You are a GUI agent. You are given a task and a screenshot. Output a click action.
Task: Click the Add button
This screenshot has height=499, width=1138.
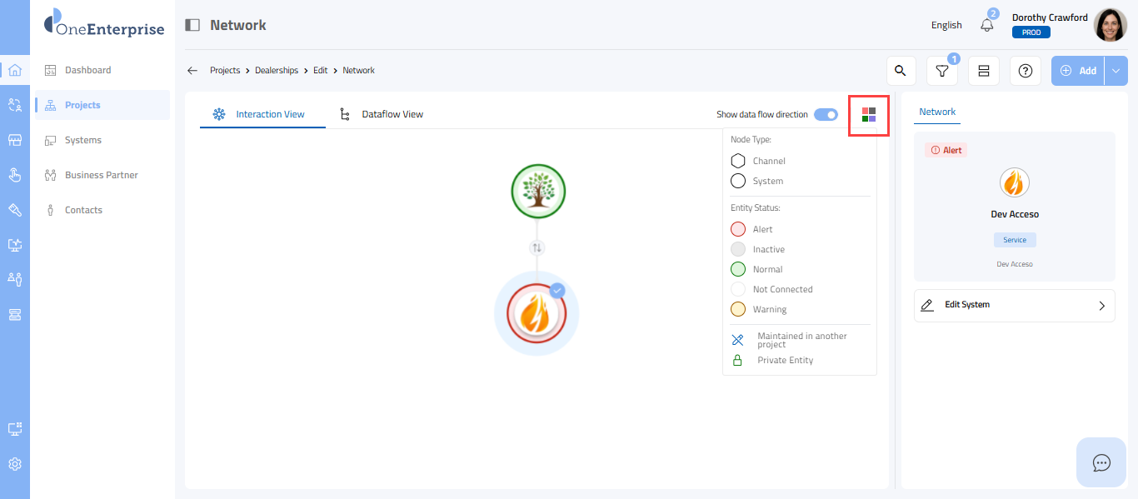[x=1078, y=72]
